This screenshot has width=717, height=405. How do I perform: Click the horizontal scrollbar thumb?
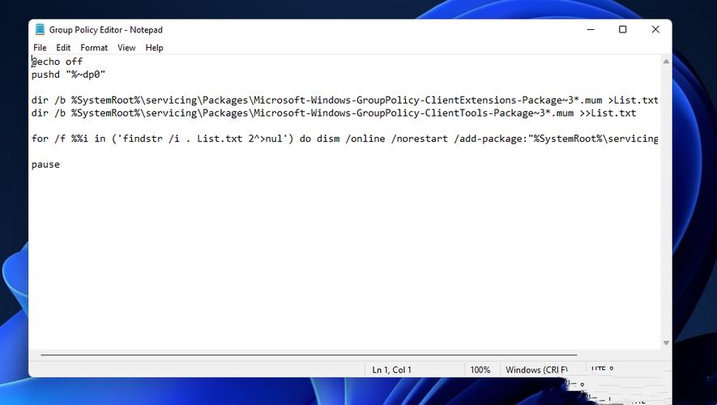point(309,354)
